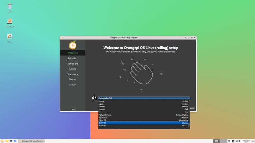
Task: Select українська Ukrainian language
Action: point(143,118)
